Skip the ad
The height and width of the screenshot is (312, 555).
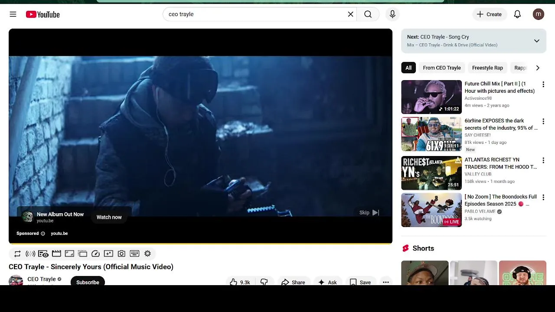[x=369, y=212]
